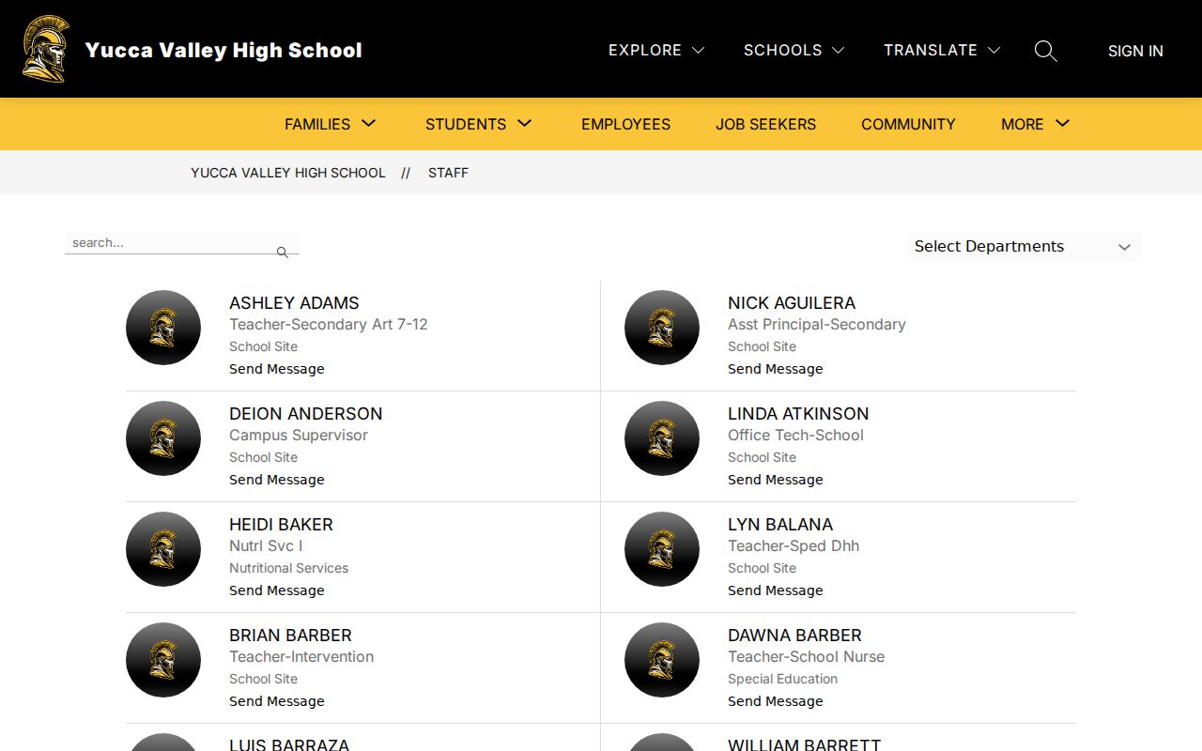The height and width of the screenshot is (751, 1202).
Task: Click 'Asst Principal-Secondary' title
Action: (x=817, y=325)
